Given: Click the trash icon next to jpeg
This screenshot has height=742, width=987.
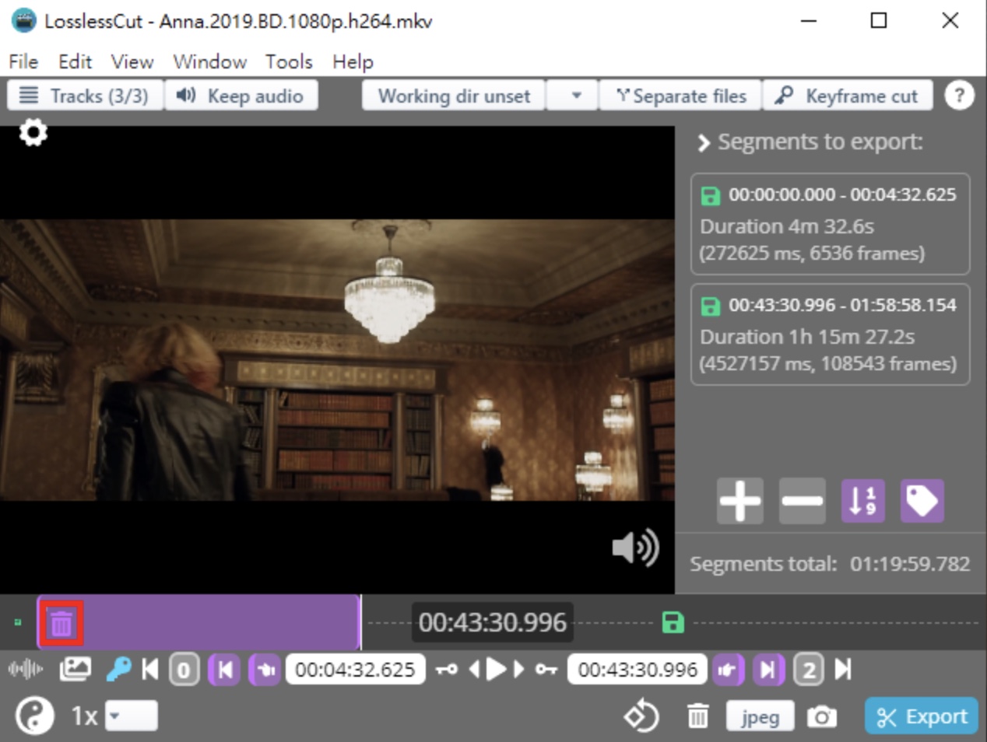Looking at the screenshot, I should coord(698,716).
